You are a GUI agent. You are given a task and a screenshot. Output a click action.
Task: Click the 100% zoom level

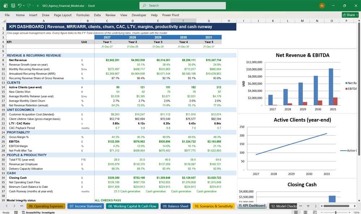point(356,213)
